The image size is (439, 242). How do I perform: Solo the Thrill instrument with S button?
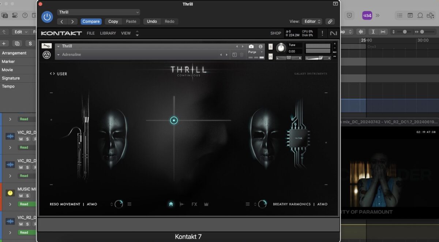[x=270, y=46]
